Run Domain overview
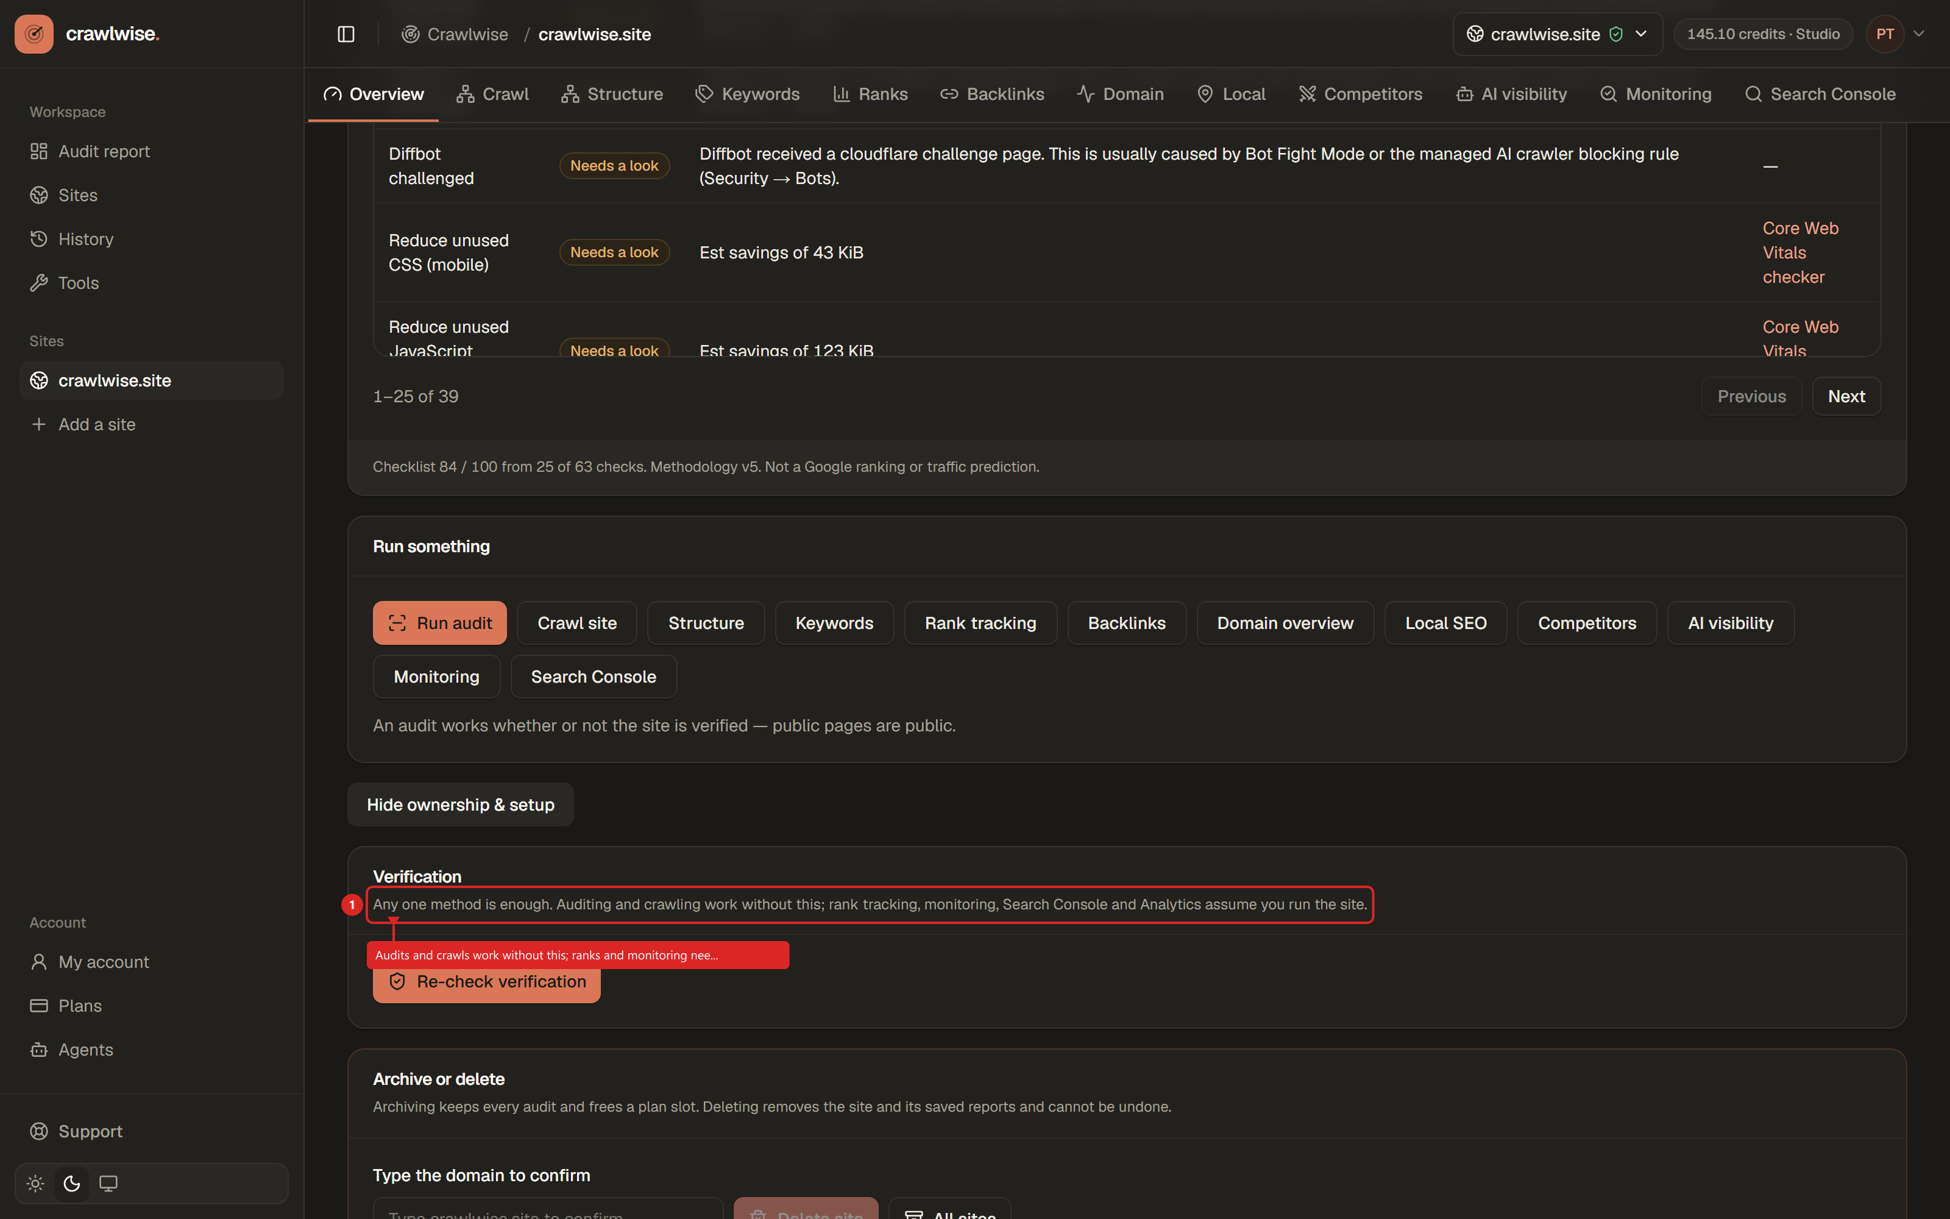Screen dimensions: 1950x1219 [1285, 623]
